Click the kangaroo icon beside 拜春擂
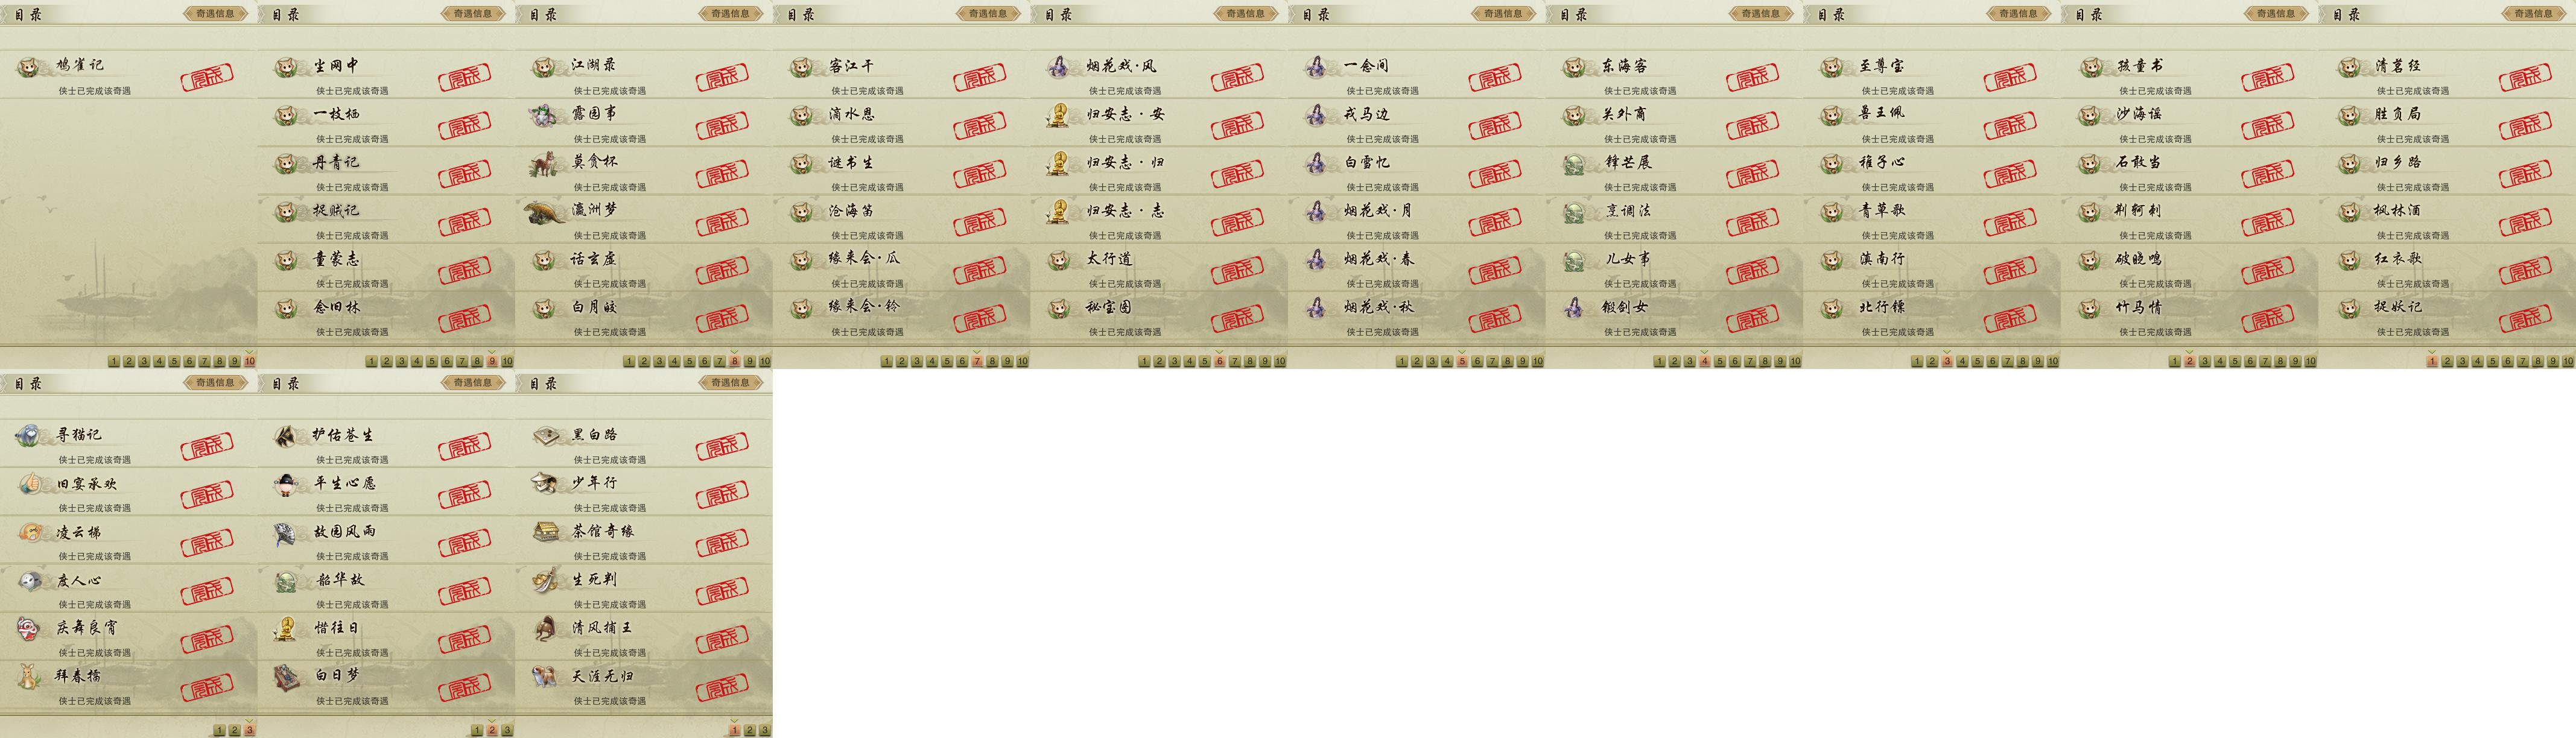The image size is (2576, 738). (x=29, y=677)
